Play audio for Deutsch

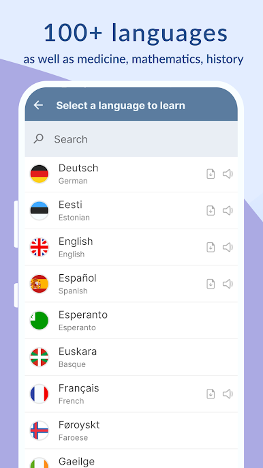(x=228, y=174)
